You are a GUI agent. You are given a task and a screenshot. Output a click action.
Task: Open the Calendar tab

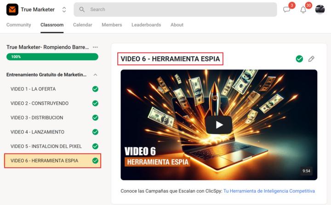click(83, 25)
